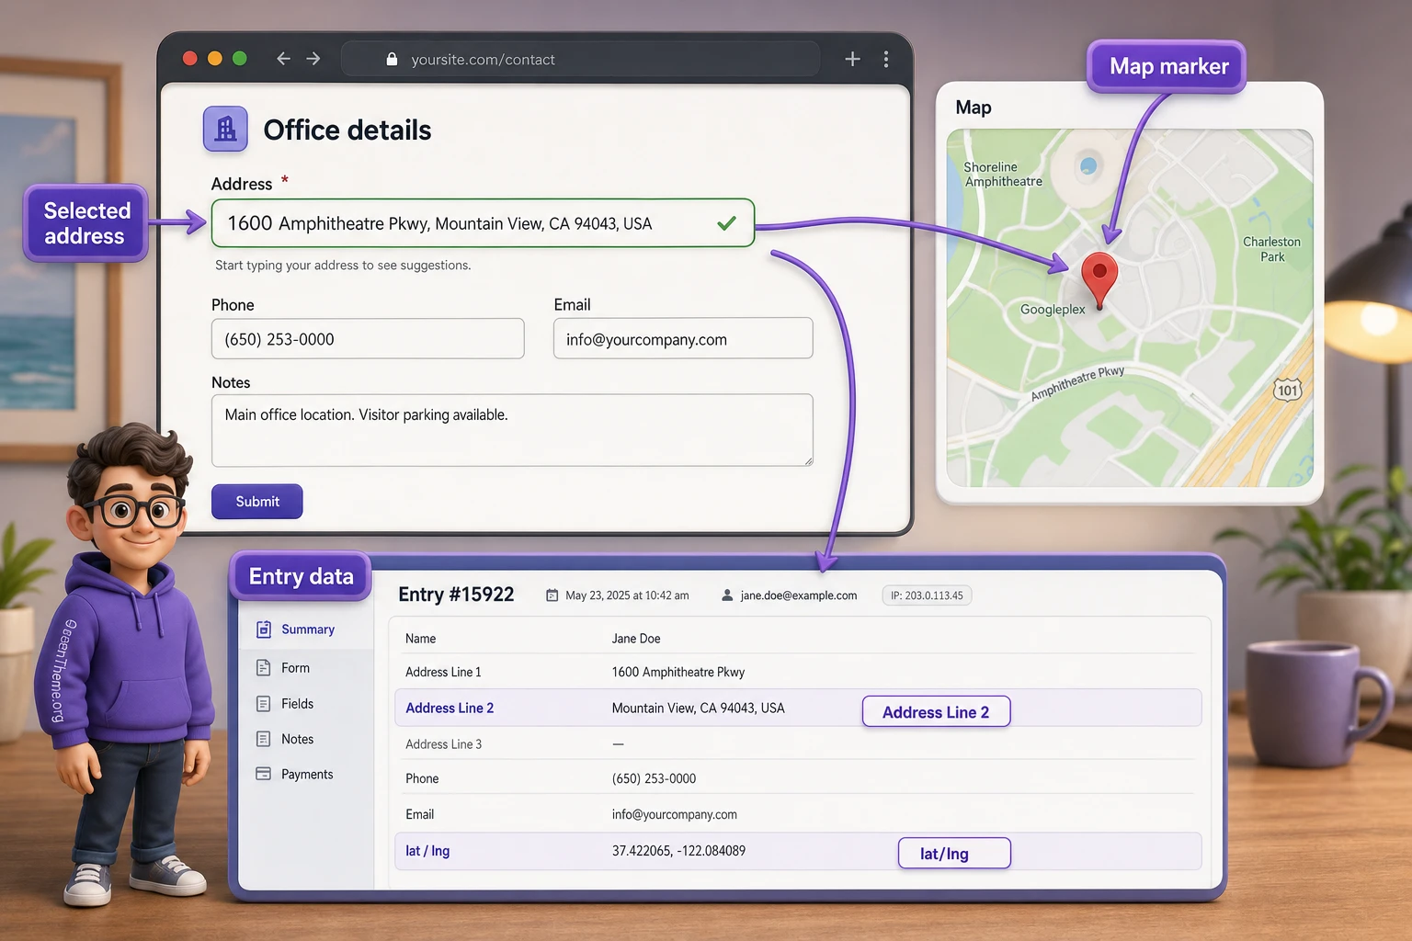1412x941 pixels.
Task: Click the blue venue dot near Shoreline Amphitheatre
Action: pos(1088,165)
